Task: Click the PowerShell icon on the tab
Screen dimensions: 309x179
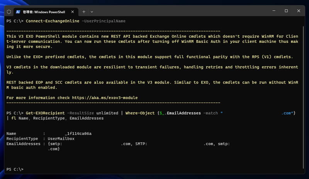Action: click(x=18, y=12)
